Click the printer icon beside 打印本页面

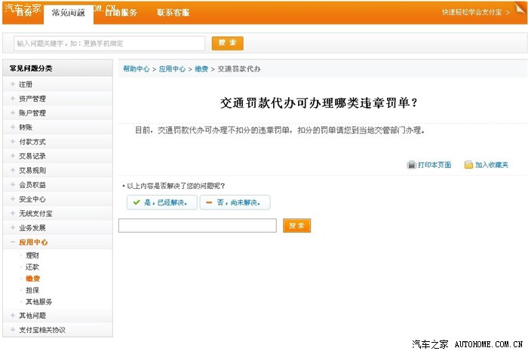click(412, 165)
